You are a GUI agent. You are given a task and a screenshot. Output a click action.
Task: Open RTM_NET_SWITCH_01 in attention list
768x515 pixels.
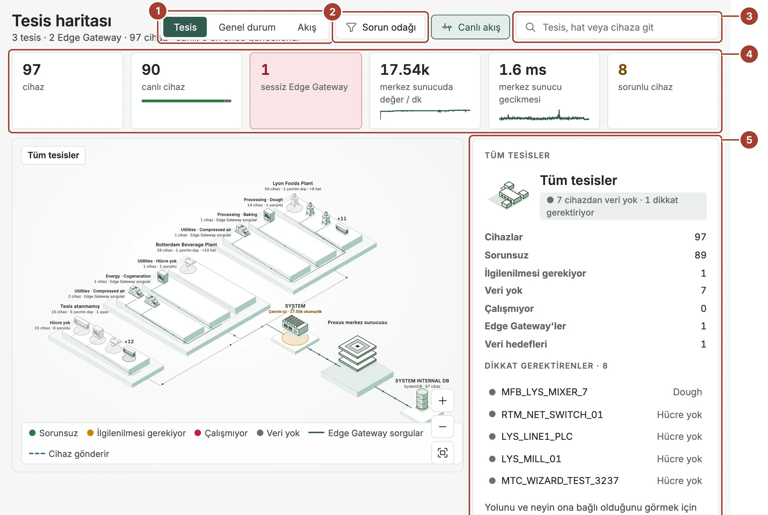tap(595, 414)
